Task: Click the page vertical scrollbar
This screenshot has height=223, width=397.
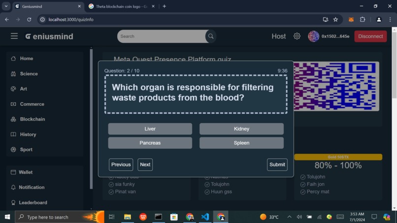Action: (x=394, y=66)
